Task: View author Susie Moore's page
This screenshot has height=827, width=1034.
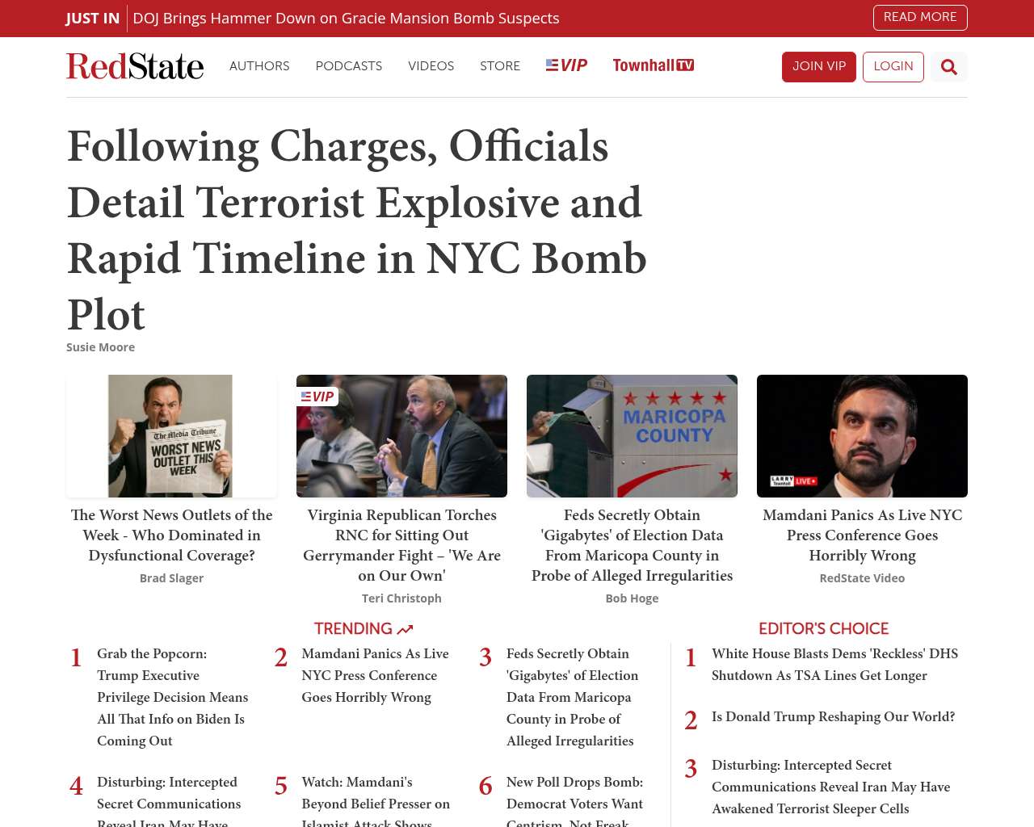Action: coord(100,347)
